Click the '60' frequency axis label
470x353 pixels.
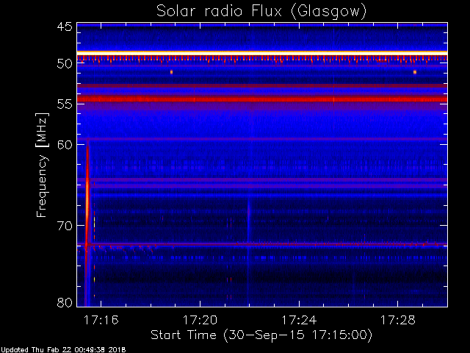coord(65,144)
